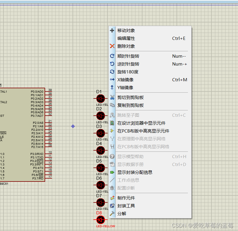Screen dimensions: 238x231
Task: Click the rotate 180 degrees icon
Action: [112, 72]
